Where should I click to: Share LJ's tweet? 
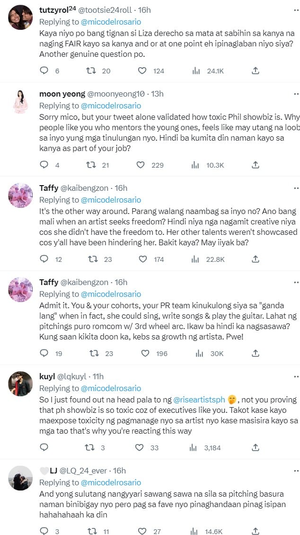[x=255, y=531]
